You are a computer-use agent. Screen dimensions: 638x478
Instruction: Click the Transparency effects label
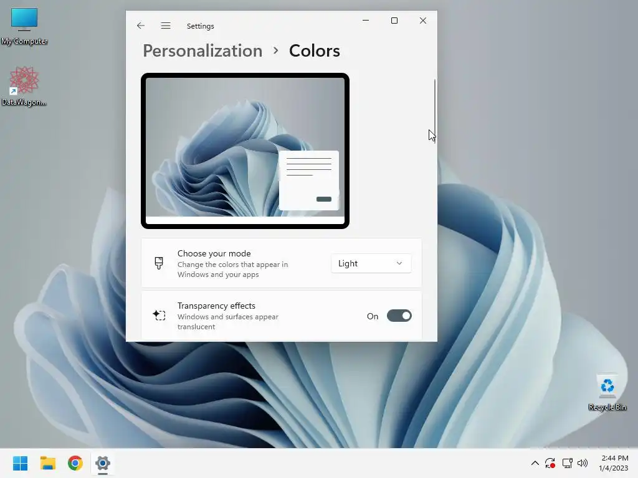[x=216, y=306]
